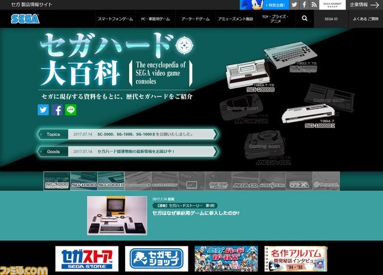Open よくあるご質問 page

pyautogui.click(x=366, y=19)
